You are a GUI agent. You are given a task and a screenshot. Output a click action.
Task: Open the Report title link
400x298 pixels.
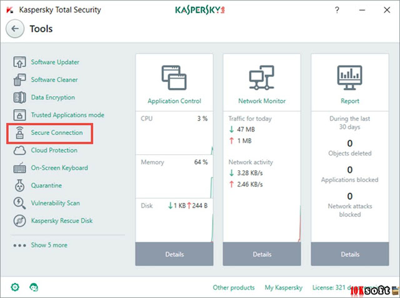[350, 101]
